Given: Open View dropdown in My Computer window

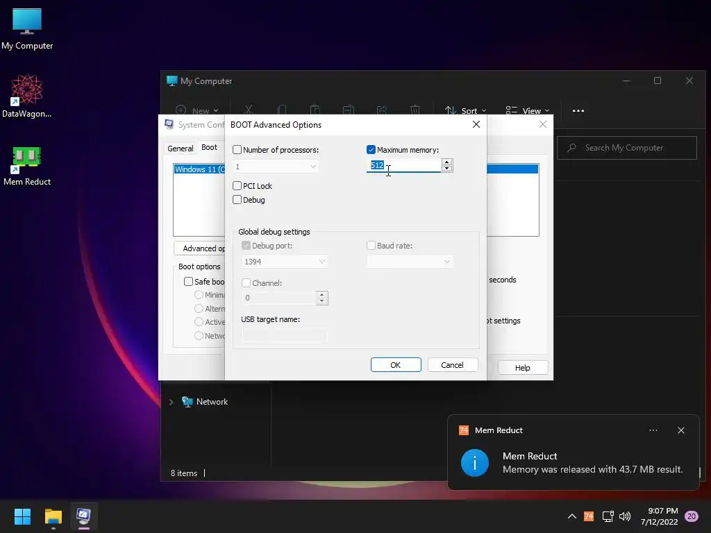Looking at the screenshot, I should [528, 110].
